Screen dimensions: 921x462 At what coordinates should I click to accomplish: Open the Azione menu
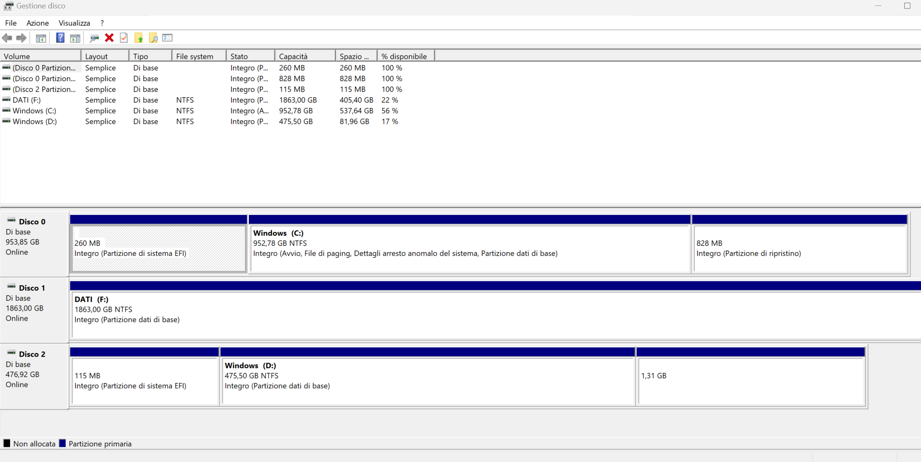(37, 23)
